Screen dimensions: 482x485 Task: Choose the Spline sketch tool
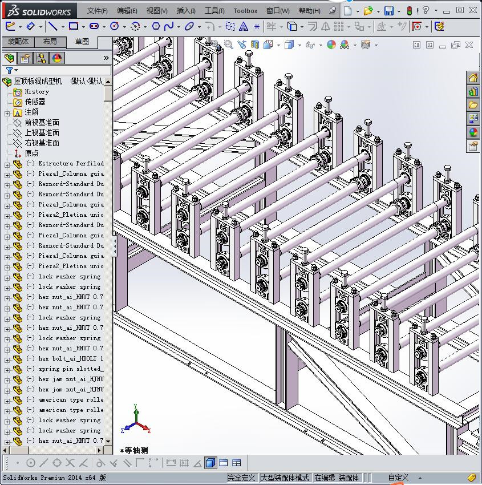tap(169, 26)
